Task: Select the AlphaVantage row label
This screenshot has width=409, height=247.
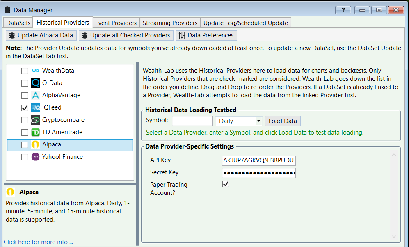Action: click(x=61, y=95)
